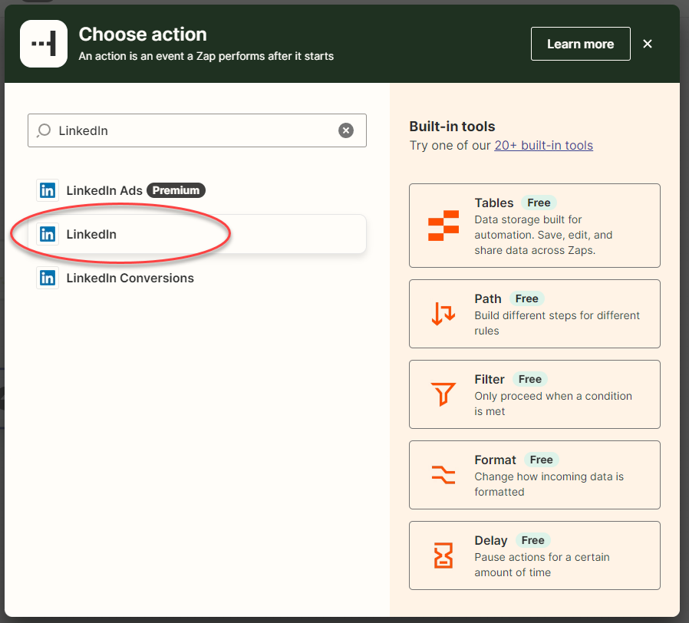689x623 pixels.
Task: Click the Free badge beside Filter
Action: pyautogui.click(x=530, y=379)
